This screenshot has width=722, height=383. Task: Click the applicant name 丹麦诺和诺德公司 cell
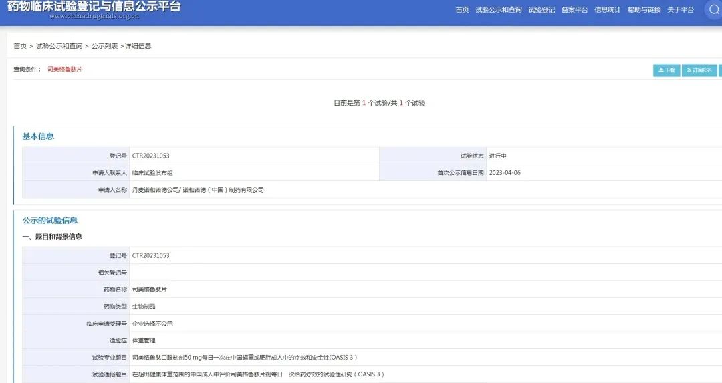198,190
